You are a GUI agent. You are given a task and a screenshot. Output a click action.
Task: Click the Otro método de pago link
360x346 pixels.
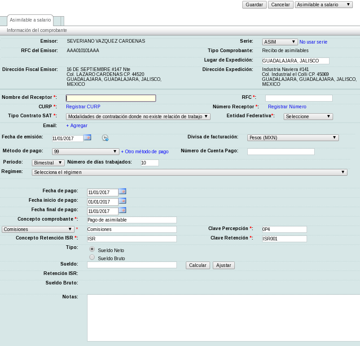point(145,152)
